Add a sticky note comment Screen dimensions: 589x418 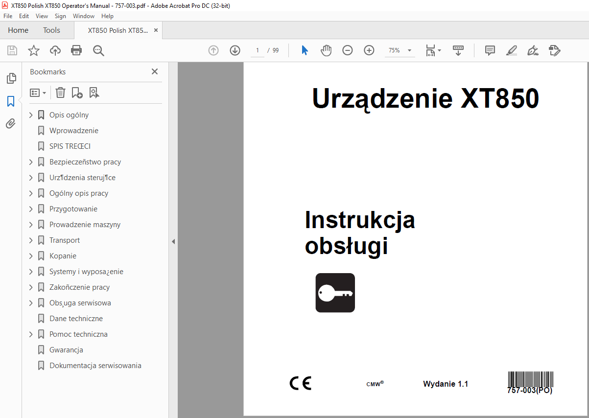click(x=490, y=50)
